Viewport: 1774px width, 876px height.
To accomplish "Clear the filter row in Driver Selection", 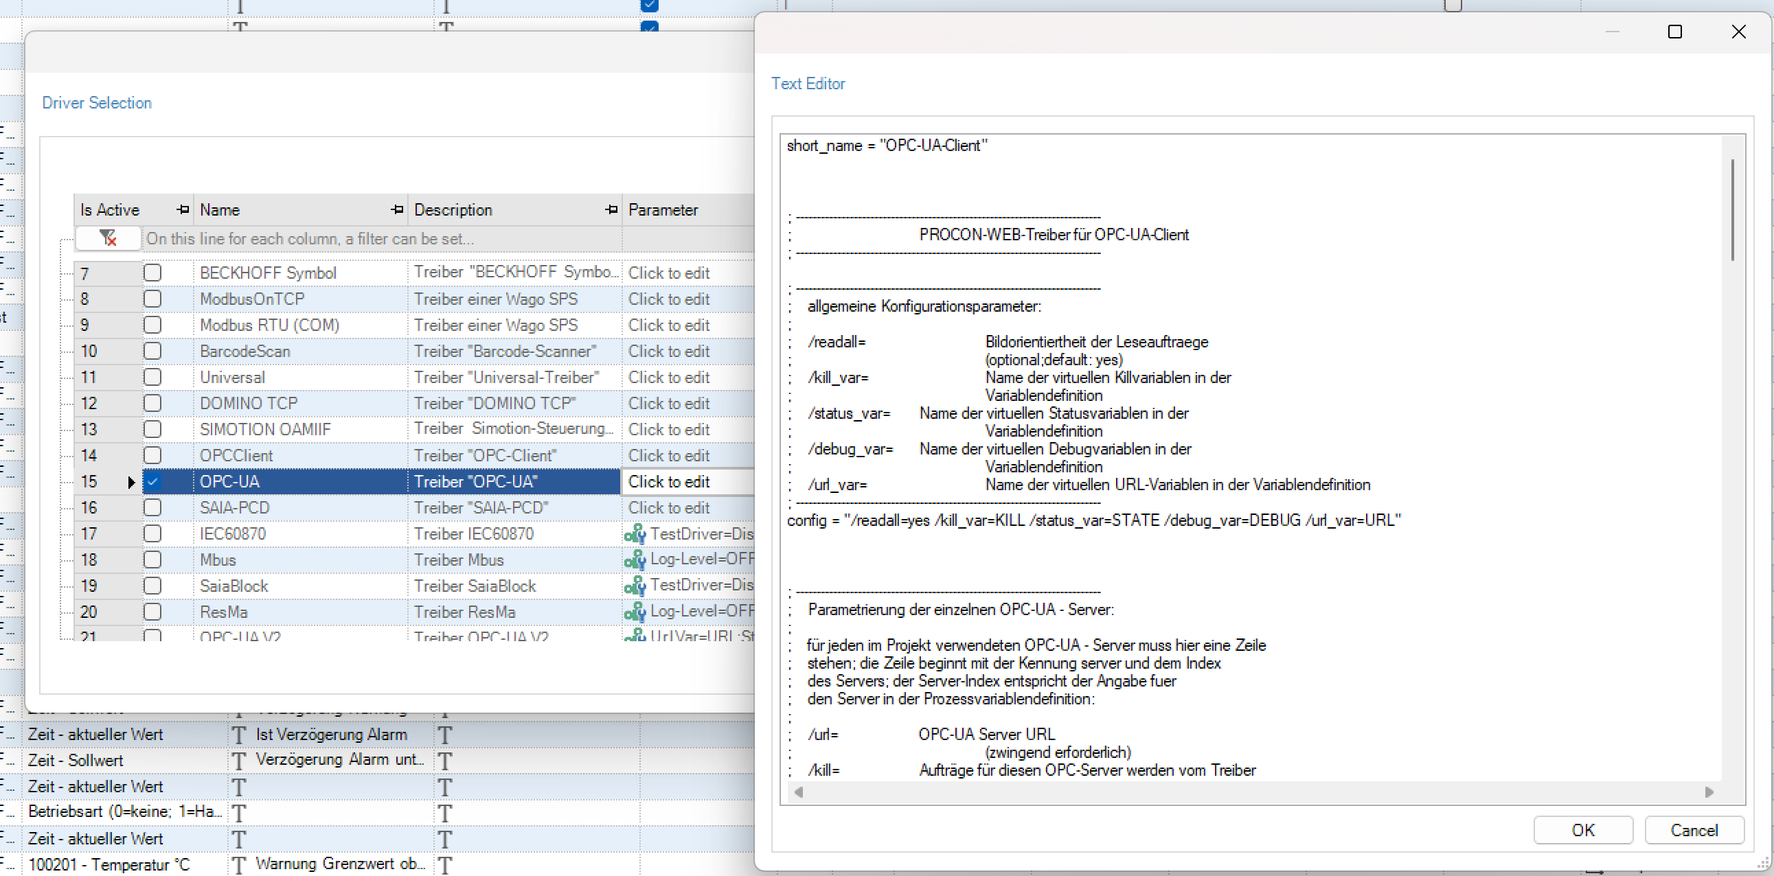I will pos(108,238).
